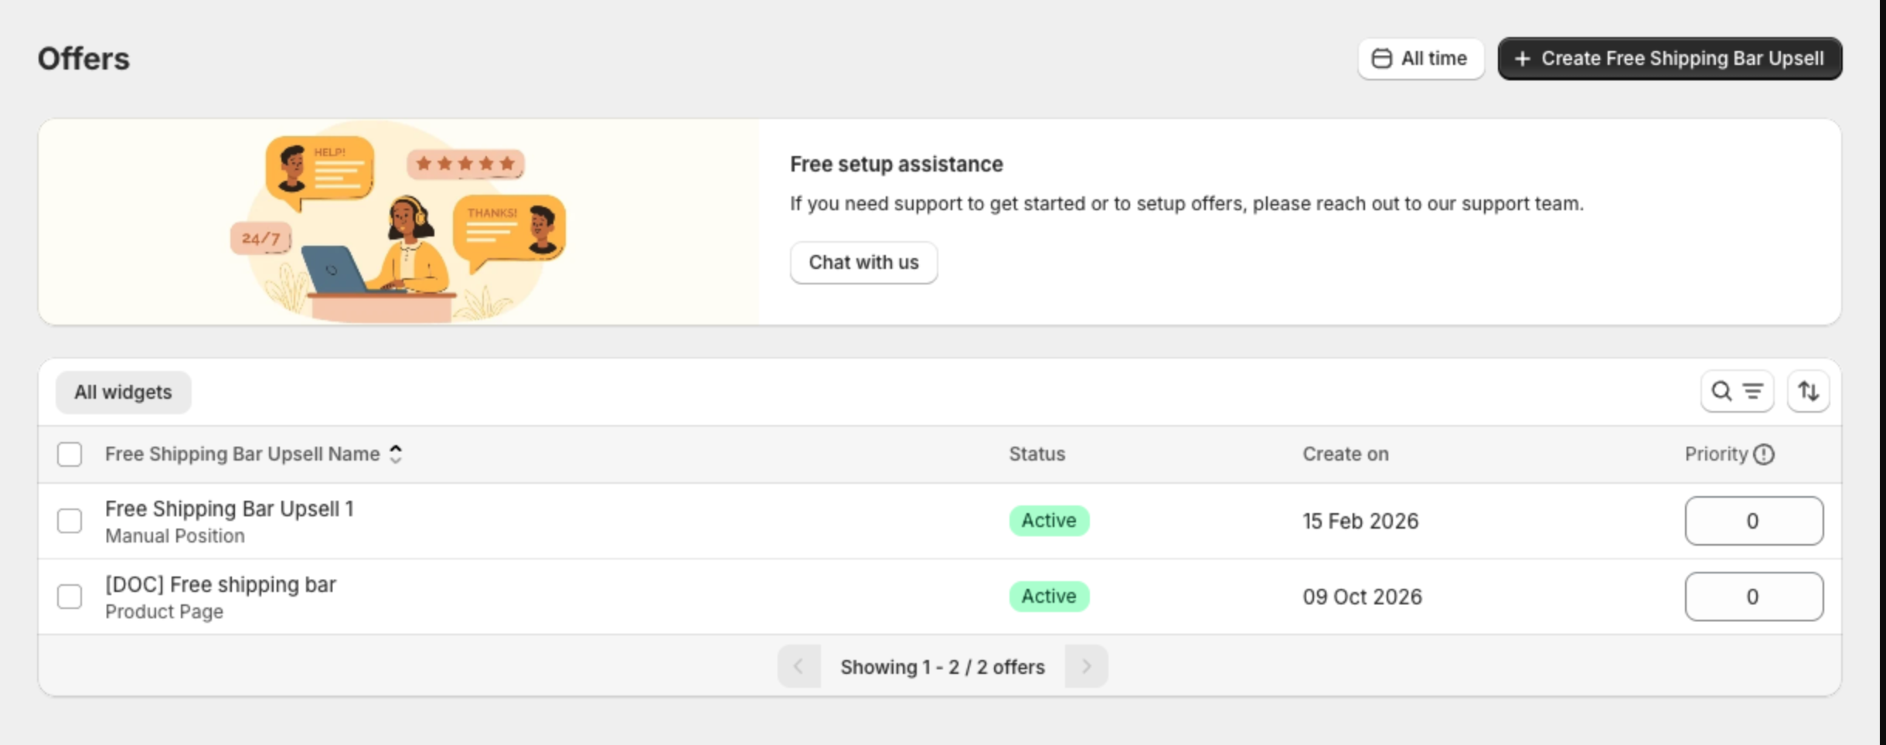Screen dimensions: 1886x745
Task: Edit priority field for Free Shipping Bar Upsell 1
Action: pyautogui.click(x=1754, y=521)
